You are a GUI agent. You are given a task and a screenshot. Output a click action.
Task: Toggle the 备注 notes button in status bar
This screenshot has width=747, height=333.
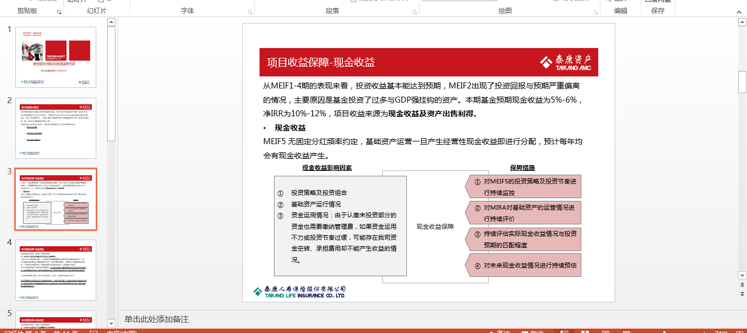pyautogui.click(x=499, y=332)
